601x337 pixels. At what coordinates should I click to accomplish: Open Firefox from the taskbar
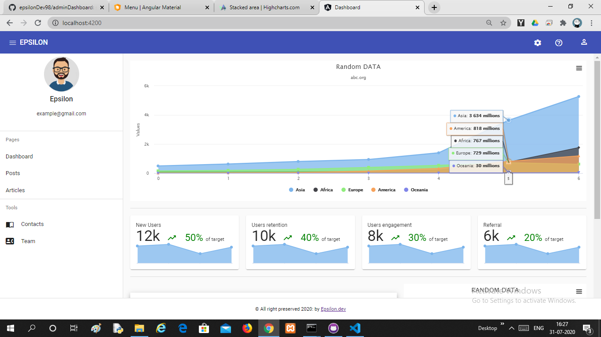point(247,328)
